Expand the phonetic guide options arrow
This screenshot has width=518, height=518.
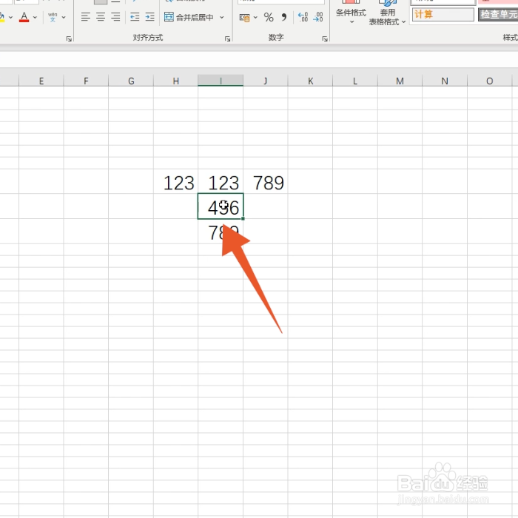[64, 17]
